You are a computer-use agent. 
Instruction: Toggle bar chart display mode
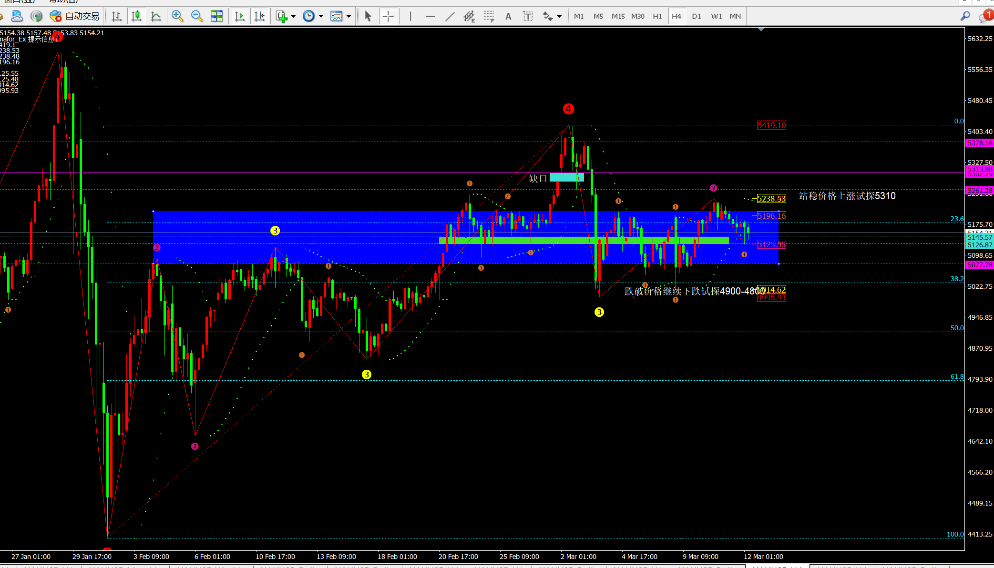[x=116, y=16]
